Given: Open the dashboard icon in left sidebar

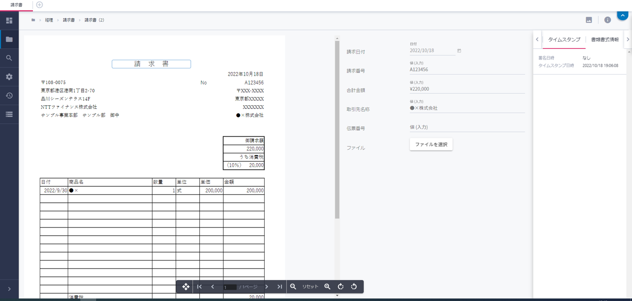Looking at the screenshot, I should pos(9,20).
